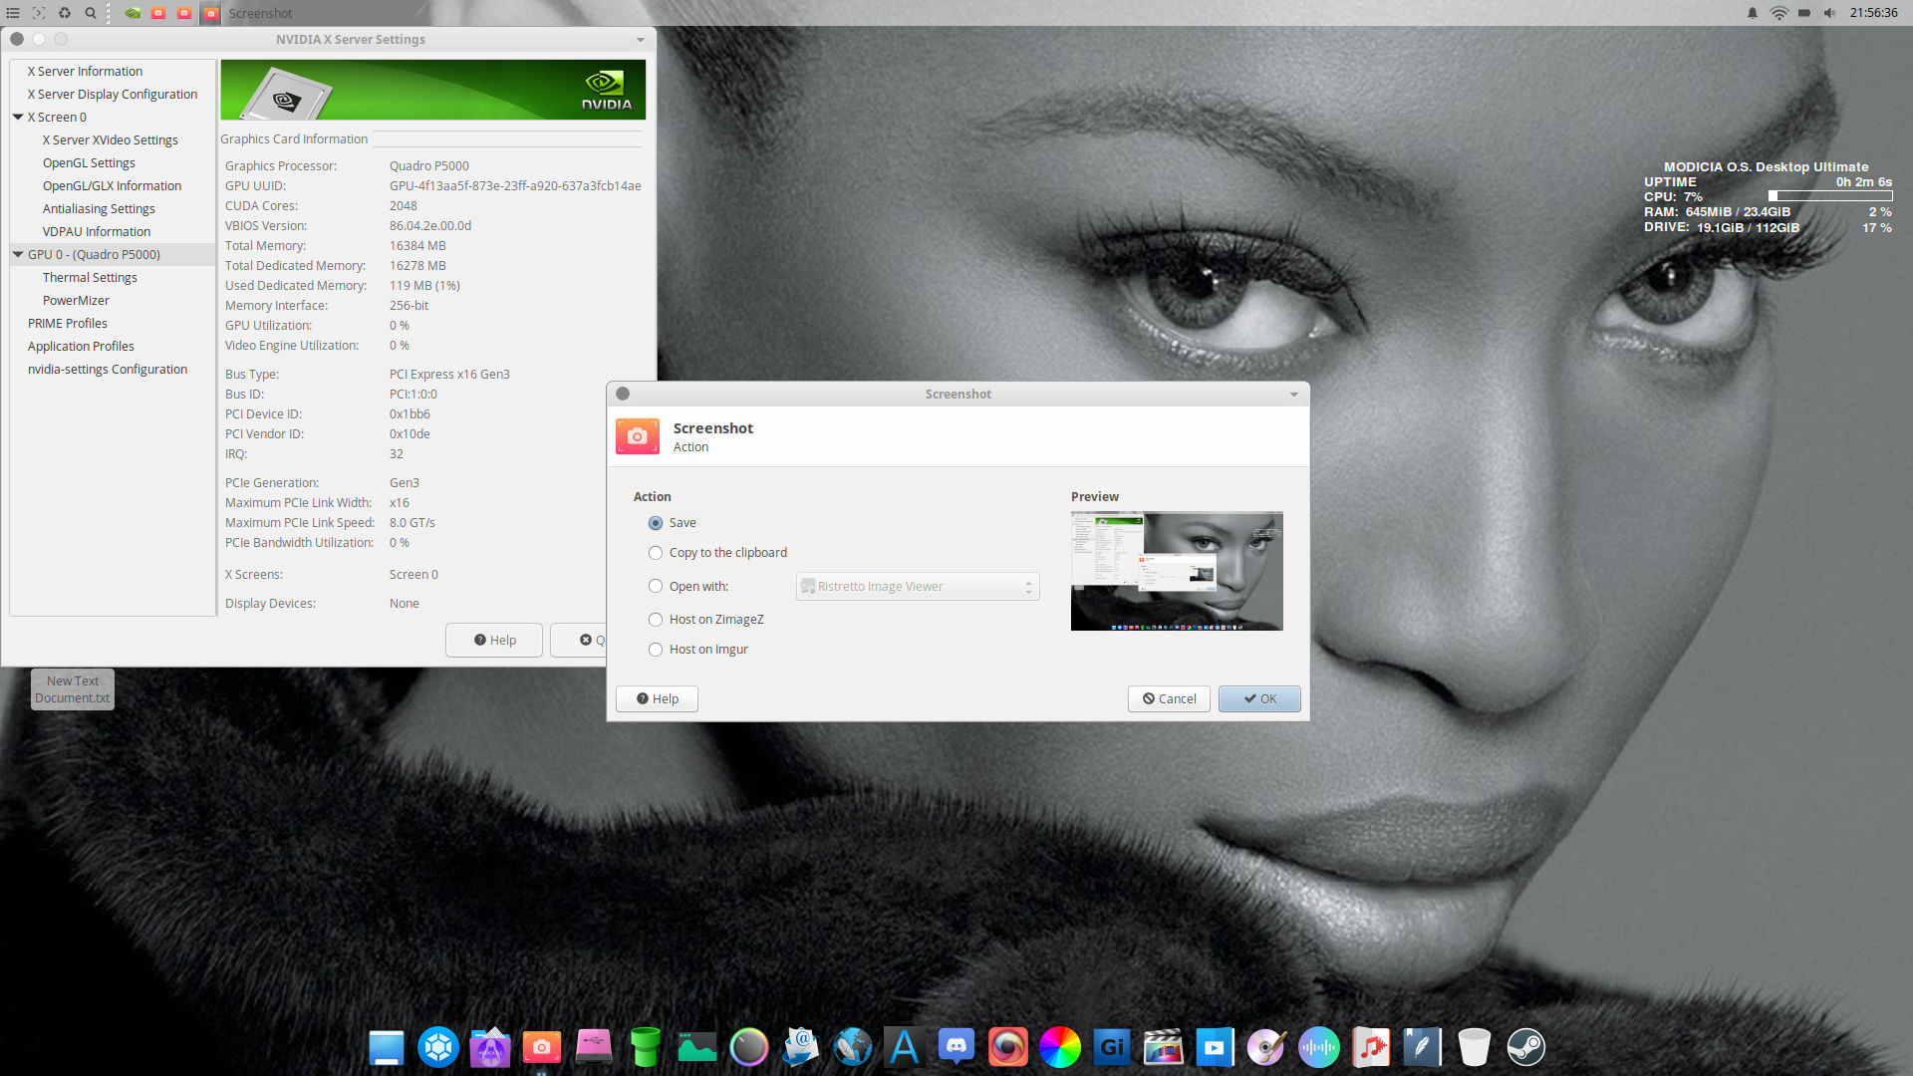
Task: Click the Quadro P5000 graphics processor value
Action: click(x=429, y=166)
